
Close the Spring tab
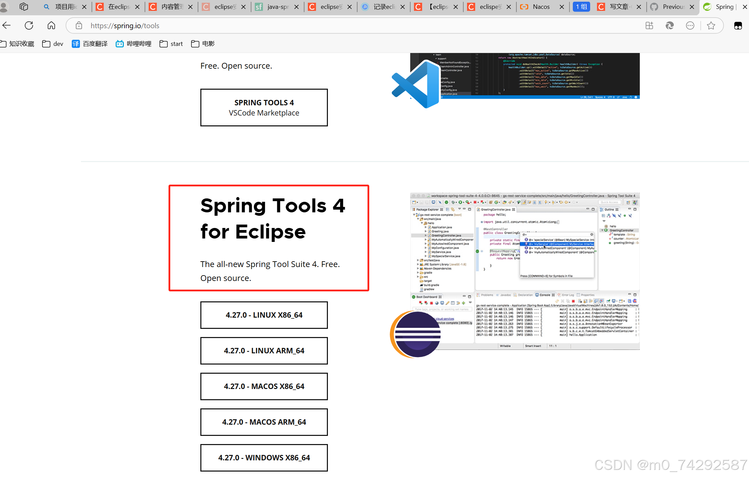click(745, 7)
